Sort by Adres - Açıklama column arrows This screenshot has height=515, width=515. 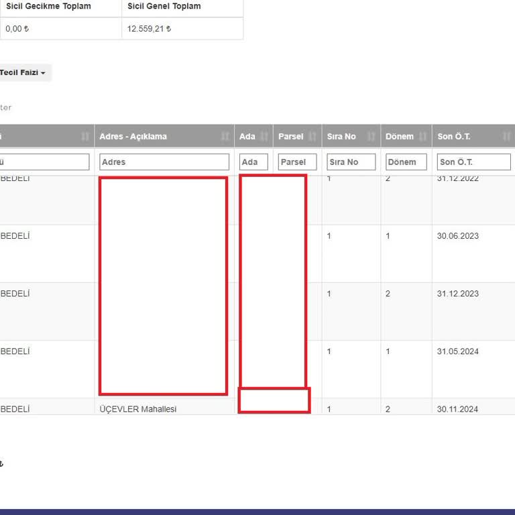point(225,136)
